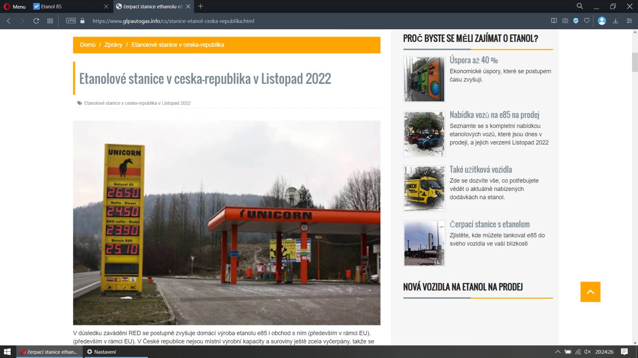
Task: Click the orange scroll-to-top arrow button
Action: 591,292
